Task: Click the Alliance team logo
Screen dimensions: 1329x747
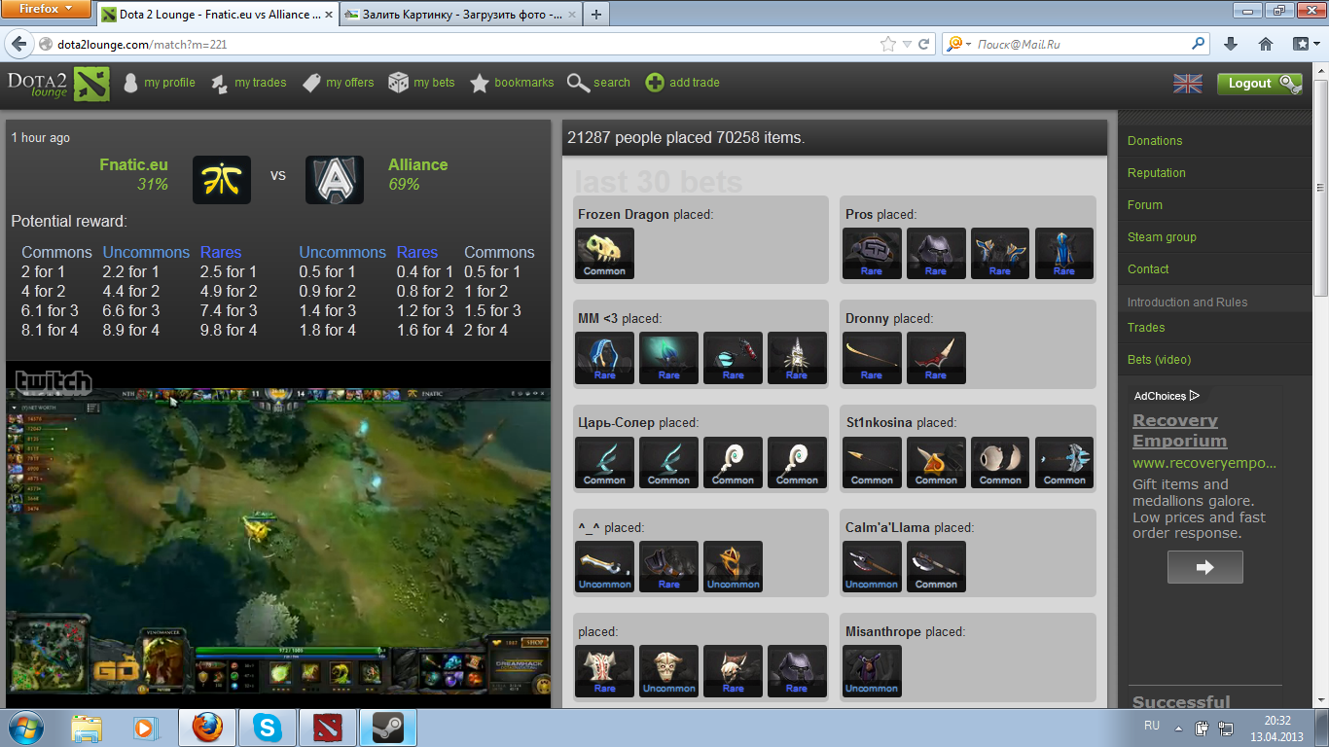Action: coord(335,180)
